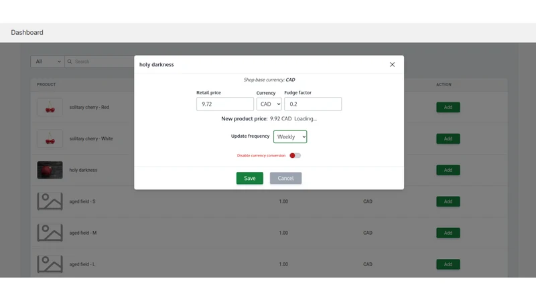Click aged field - L placeholder image
The height and width of the screenshot is (301, 536).
[50, 264]
